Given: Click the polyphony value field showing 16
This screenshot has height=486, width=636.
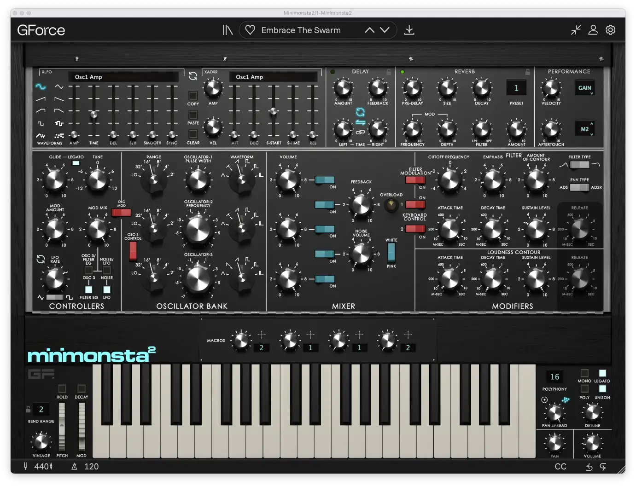Looking at the screenshot, I should [x=554, y=377].
